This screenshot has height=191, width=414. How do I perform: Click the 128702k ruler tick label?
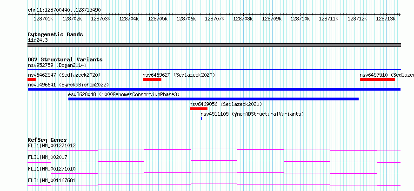(x=72, y=19)
